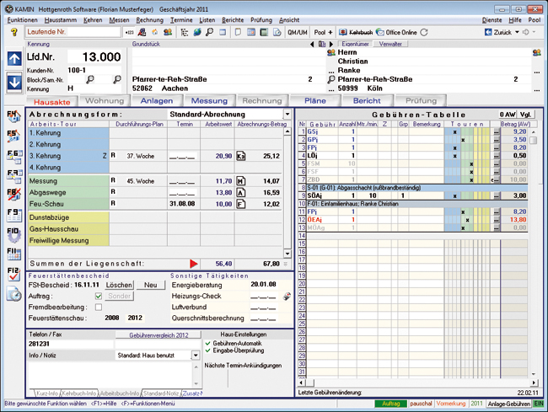
Task: Click the blue down arrow record button
Action: tap(14, 83)
